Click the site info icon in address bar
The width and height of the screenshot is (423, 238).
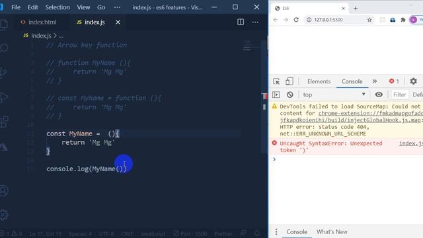coord(309,20)
